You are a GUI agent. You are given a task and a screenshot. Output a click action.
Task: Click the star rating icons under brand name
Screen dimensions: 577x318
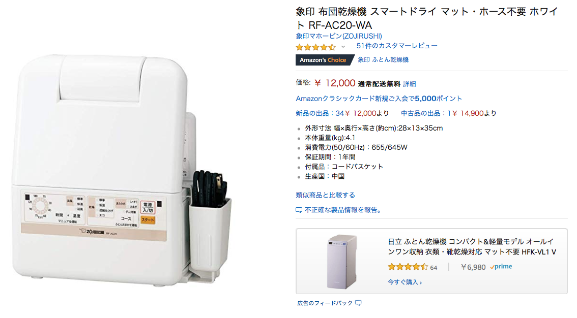316,47
